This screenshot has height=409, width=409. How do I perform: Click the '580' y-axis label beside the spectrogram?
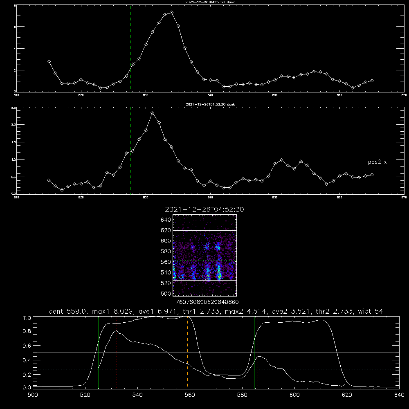point(166,252)
